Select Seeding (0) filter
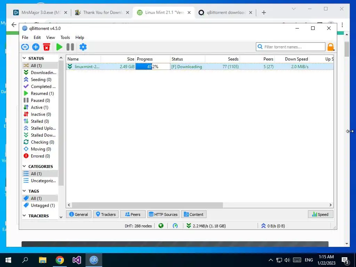The image size is (356, 267). coord(40,80)
